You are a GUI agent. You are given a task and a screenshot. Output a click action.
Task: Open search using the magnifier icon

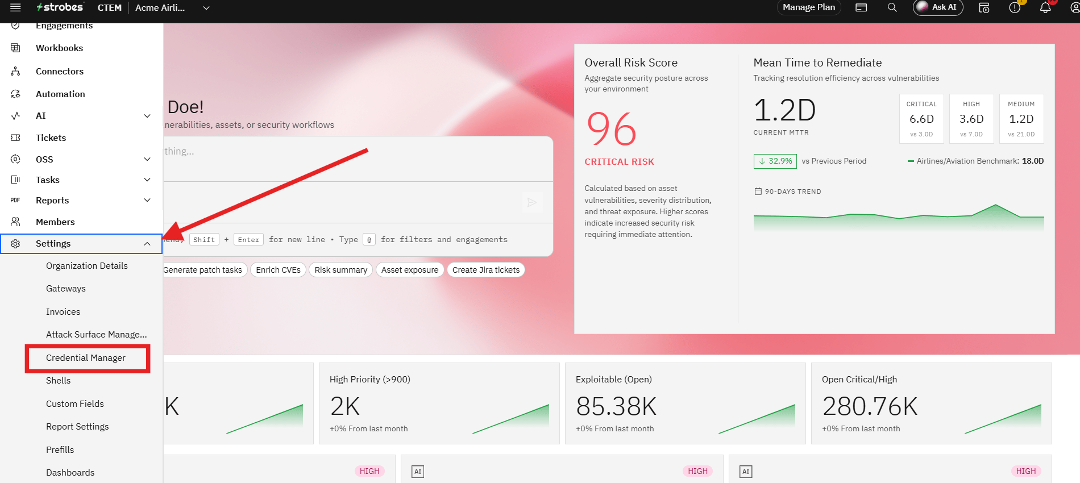tap(892, 7)
